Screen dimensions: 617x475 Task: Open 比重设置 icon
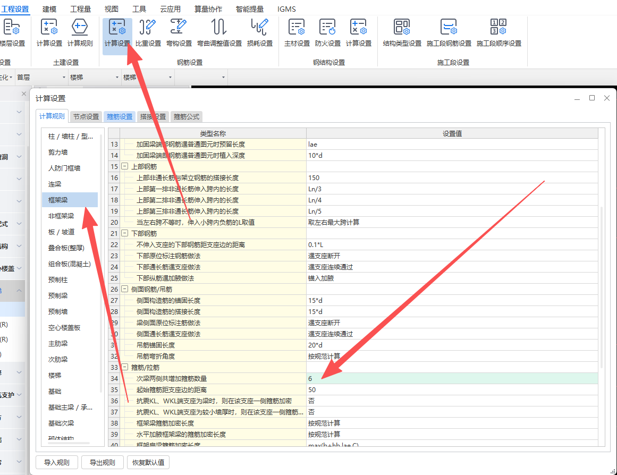pyautogui.click(x=148, y=33)
